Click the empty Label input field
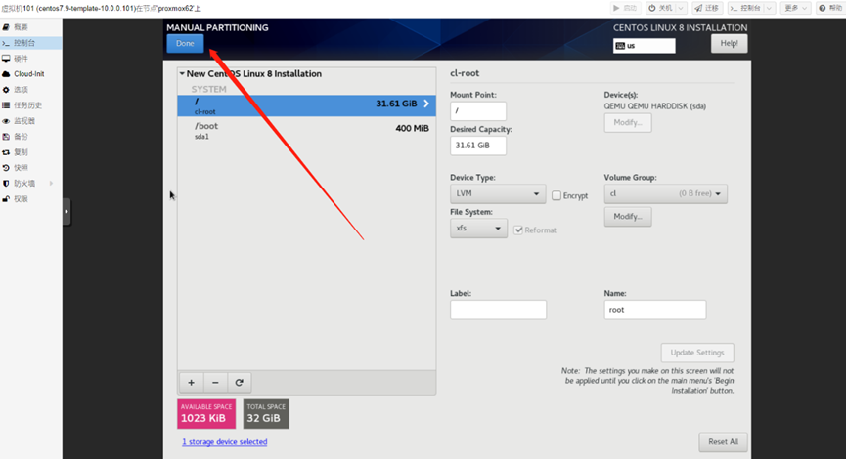Screen dimensions: 846x459 498,310
